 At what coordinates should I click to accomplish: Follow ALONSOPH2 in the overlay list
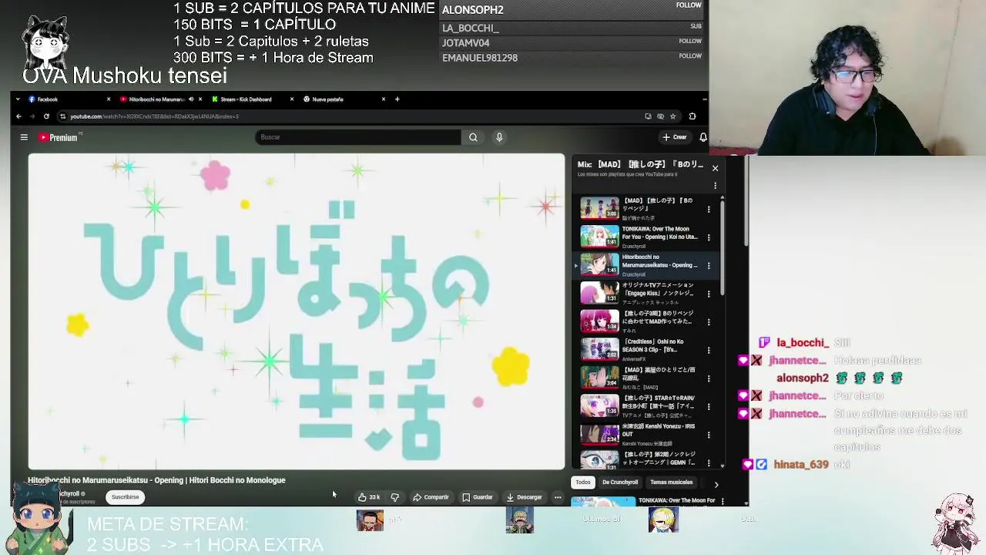[x=689, y=5]
